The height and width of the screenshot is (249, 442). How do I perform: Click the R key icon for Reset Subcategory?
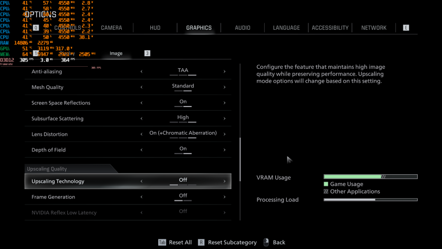[201, 242]
